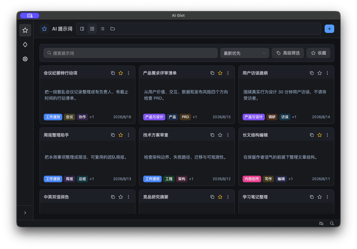The width and height of the screenshot is (357, 249).
Task: Focus the 搜索提示词 search field
Action: [131, 53]
